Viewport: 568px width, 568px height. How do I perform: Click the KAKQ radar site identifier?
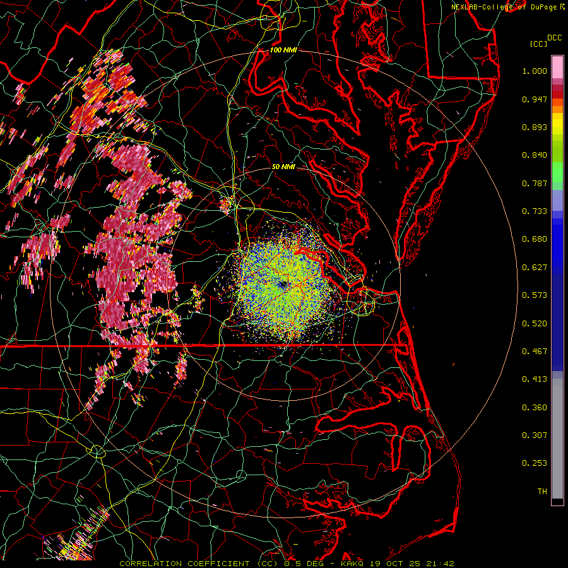coord(353,564)
